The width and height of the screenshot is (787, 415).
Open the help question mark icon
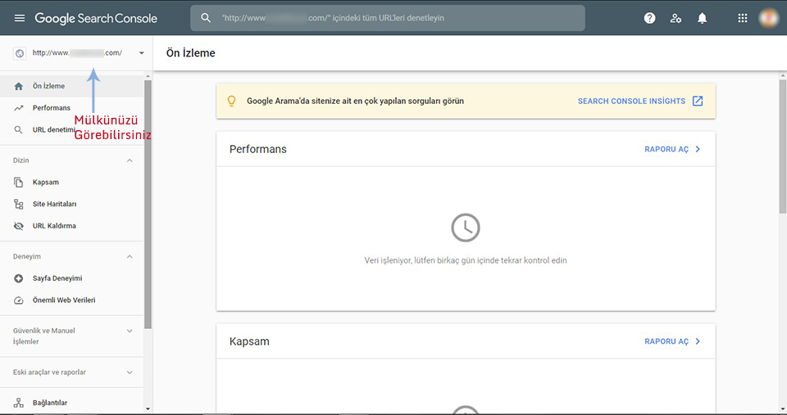pos(649,18)
